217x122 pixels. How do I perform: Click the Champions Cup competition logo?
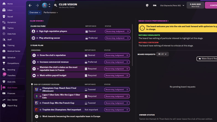point(37,90)
